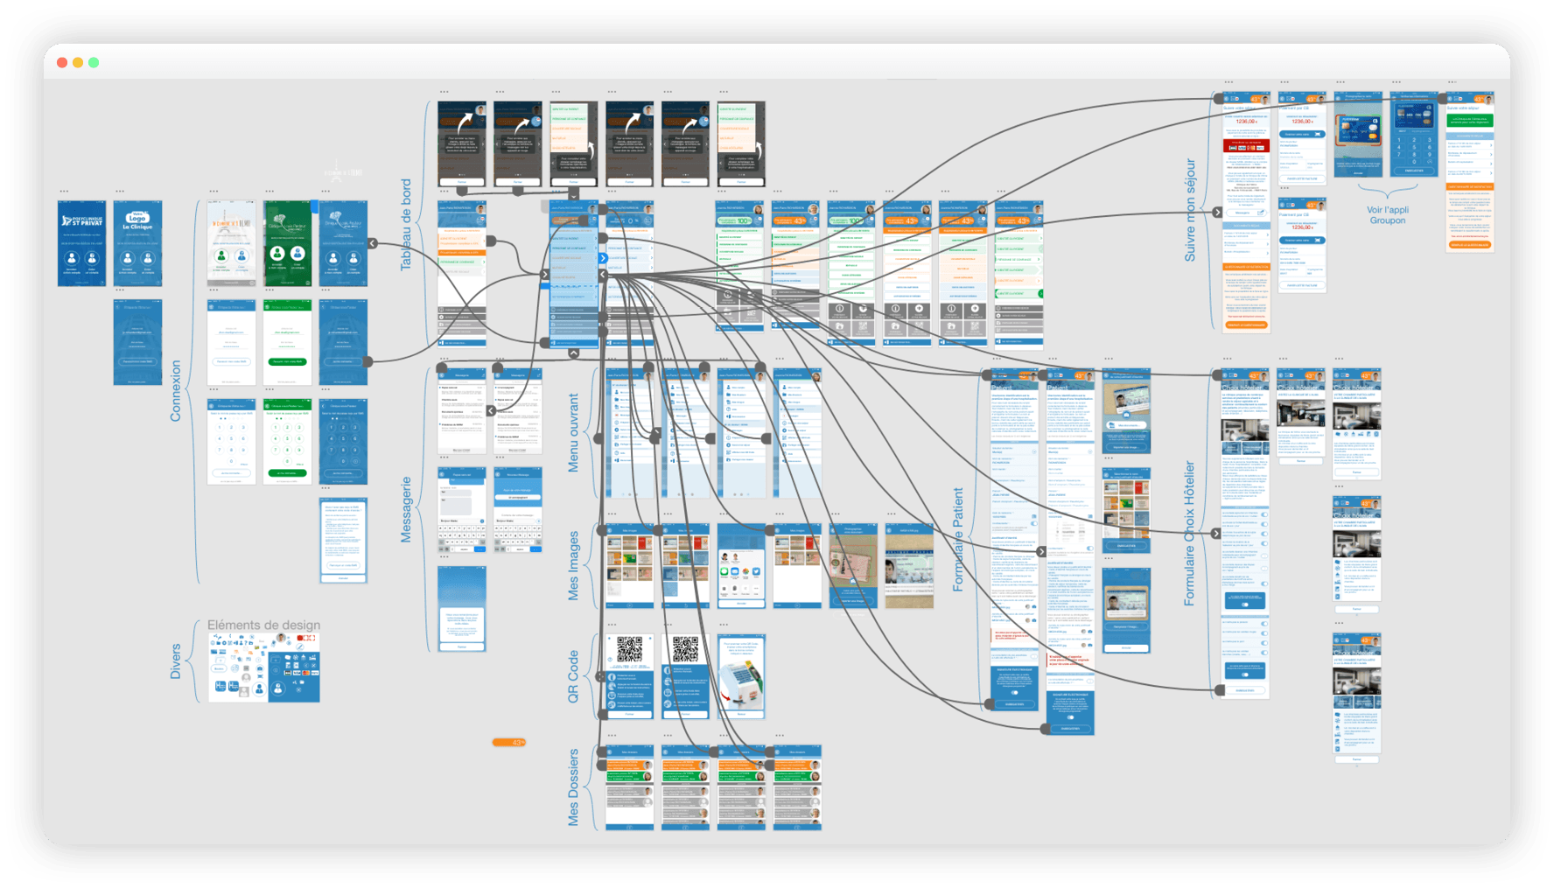Screen dimensions: 1554x888
Task: Open the Eléments de design sheet
Action: (263, 668)
